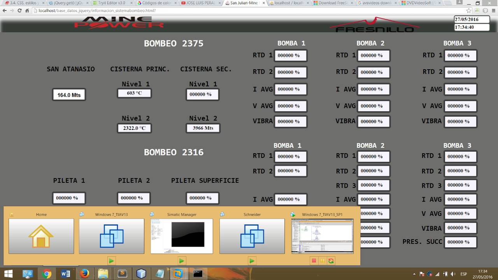Click the PILETA 1 value field
Viewport: 498px width, 280px height.
(69, 198)
